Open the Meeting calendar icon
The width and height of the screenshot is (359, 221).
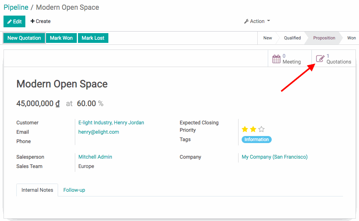[x=276, y=59]
